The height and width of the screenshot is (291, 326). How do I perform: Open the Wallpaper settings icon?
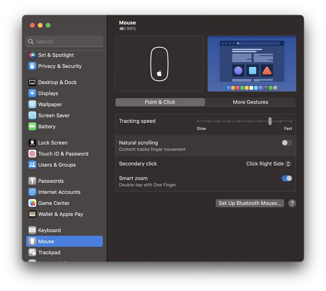(x=32, y=105)
